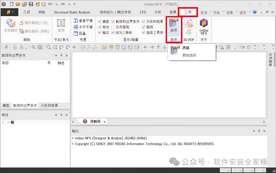Click the left arrow view icon
This screenshot has width=276, height=173.
click(x=145, y=47)
